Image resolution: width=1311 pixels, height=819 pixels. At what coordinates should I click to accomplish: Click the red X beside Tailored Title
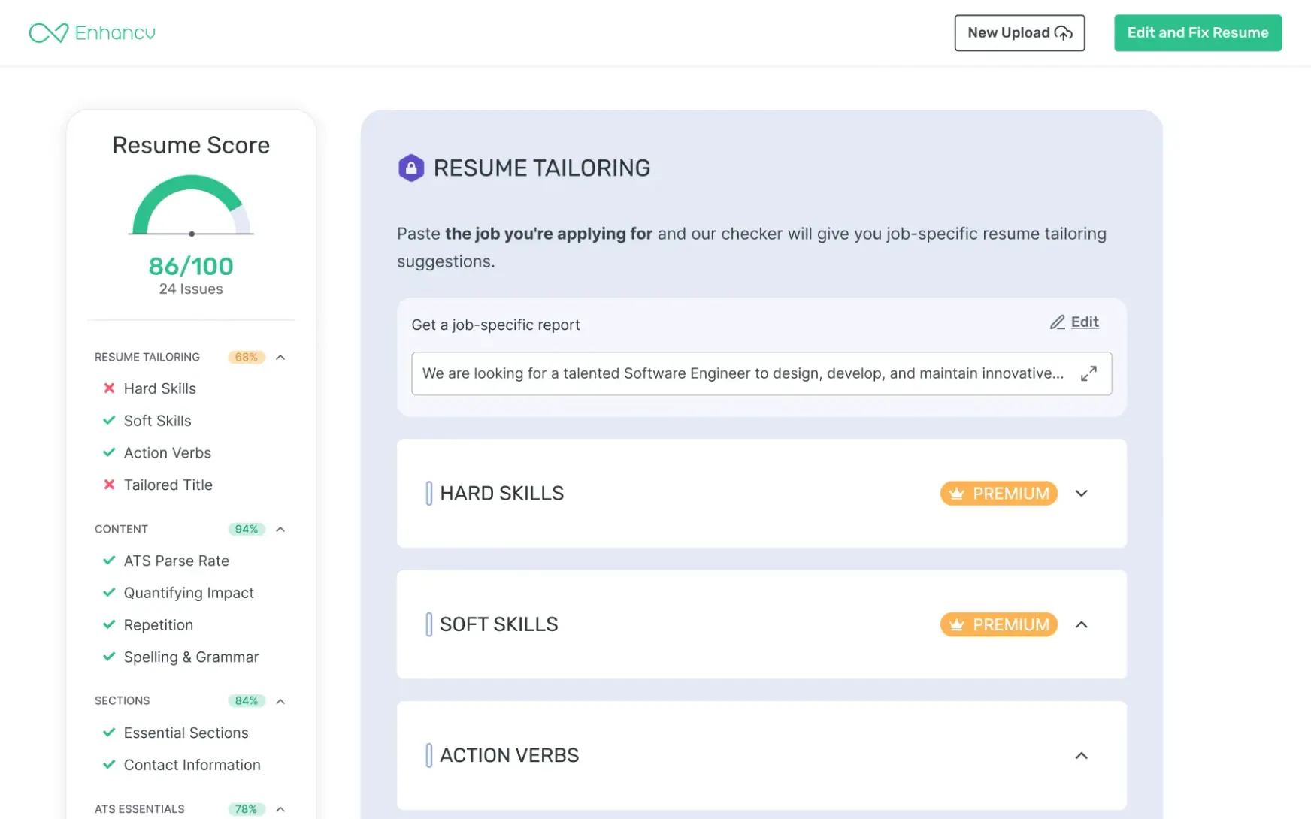(x=109, y=485)
